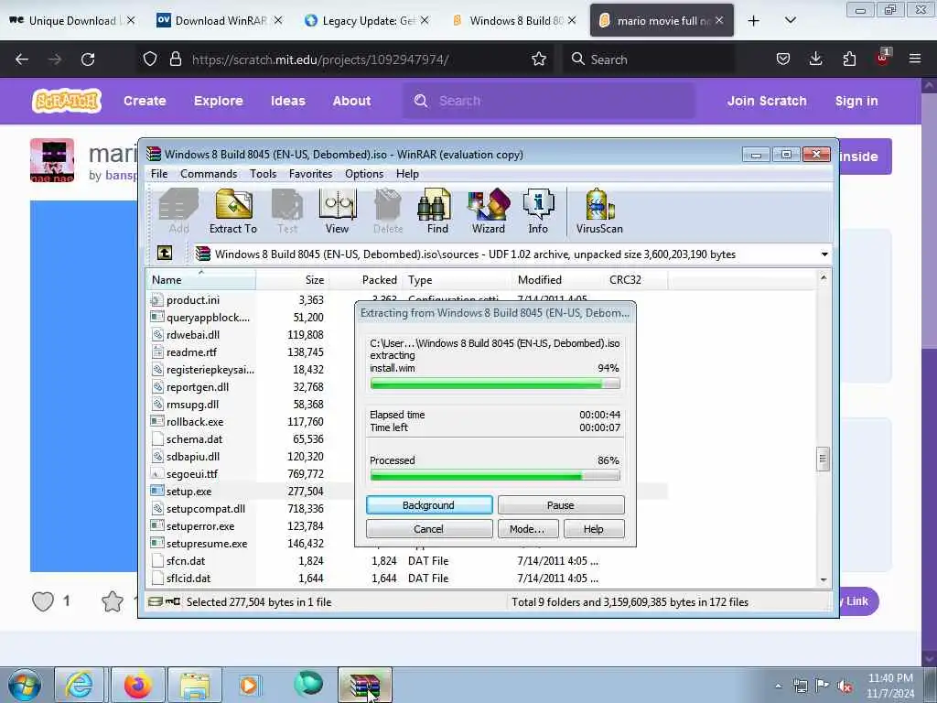937x703 pixels.
Task: Favorite the Scratch project with the star icon
Action: 113,601
